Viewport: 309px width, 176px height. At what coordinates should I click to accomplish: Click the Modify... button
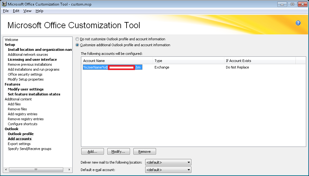click(118, 152)
